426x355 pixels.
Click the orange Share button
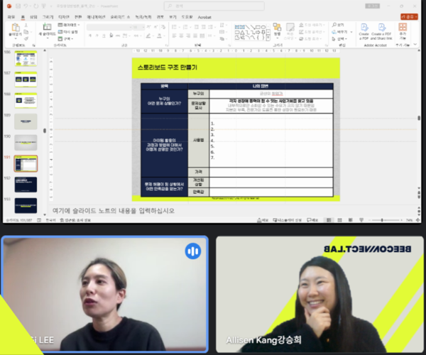409,17
